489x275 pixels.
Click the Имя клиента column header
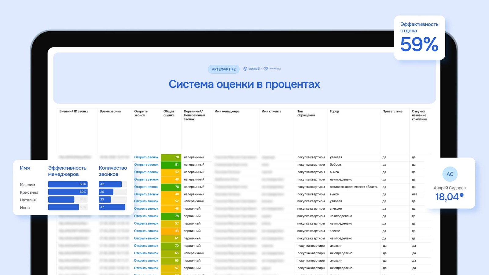coord(271,112)
